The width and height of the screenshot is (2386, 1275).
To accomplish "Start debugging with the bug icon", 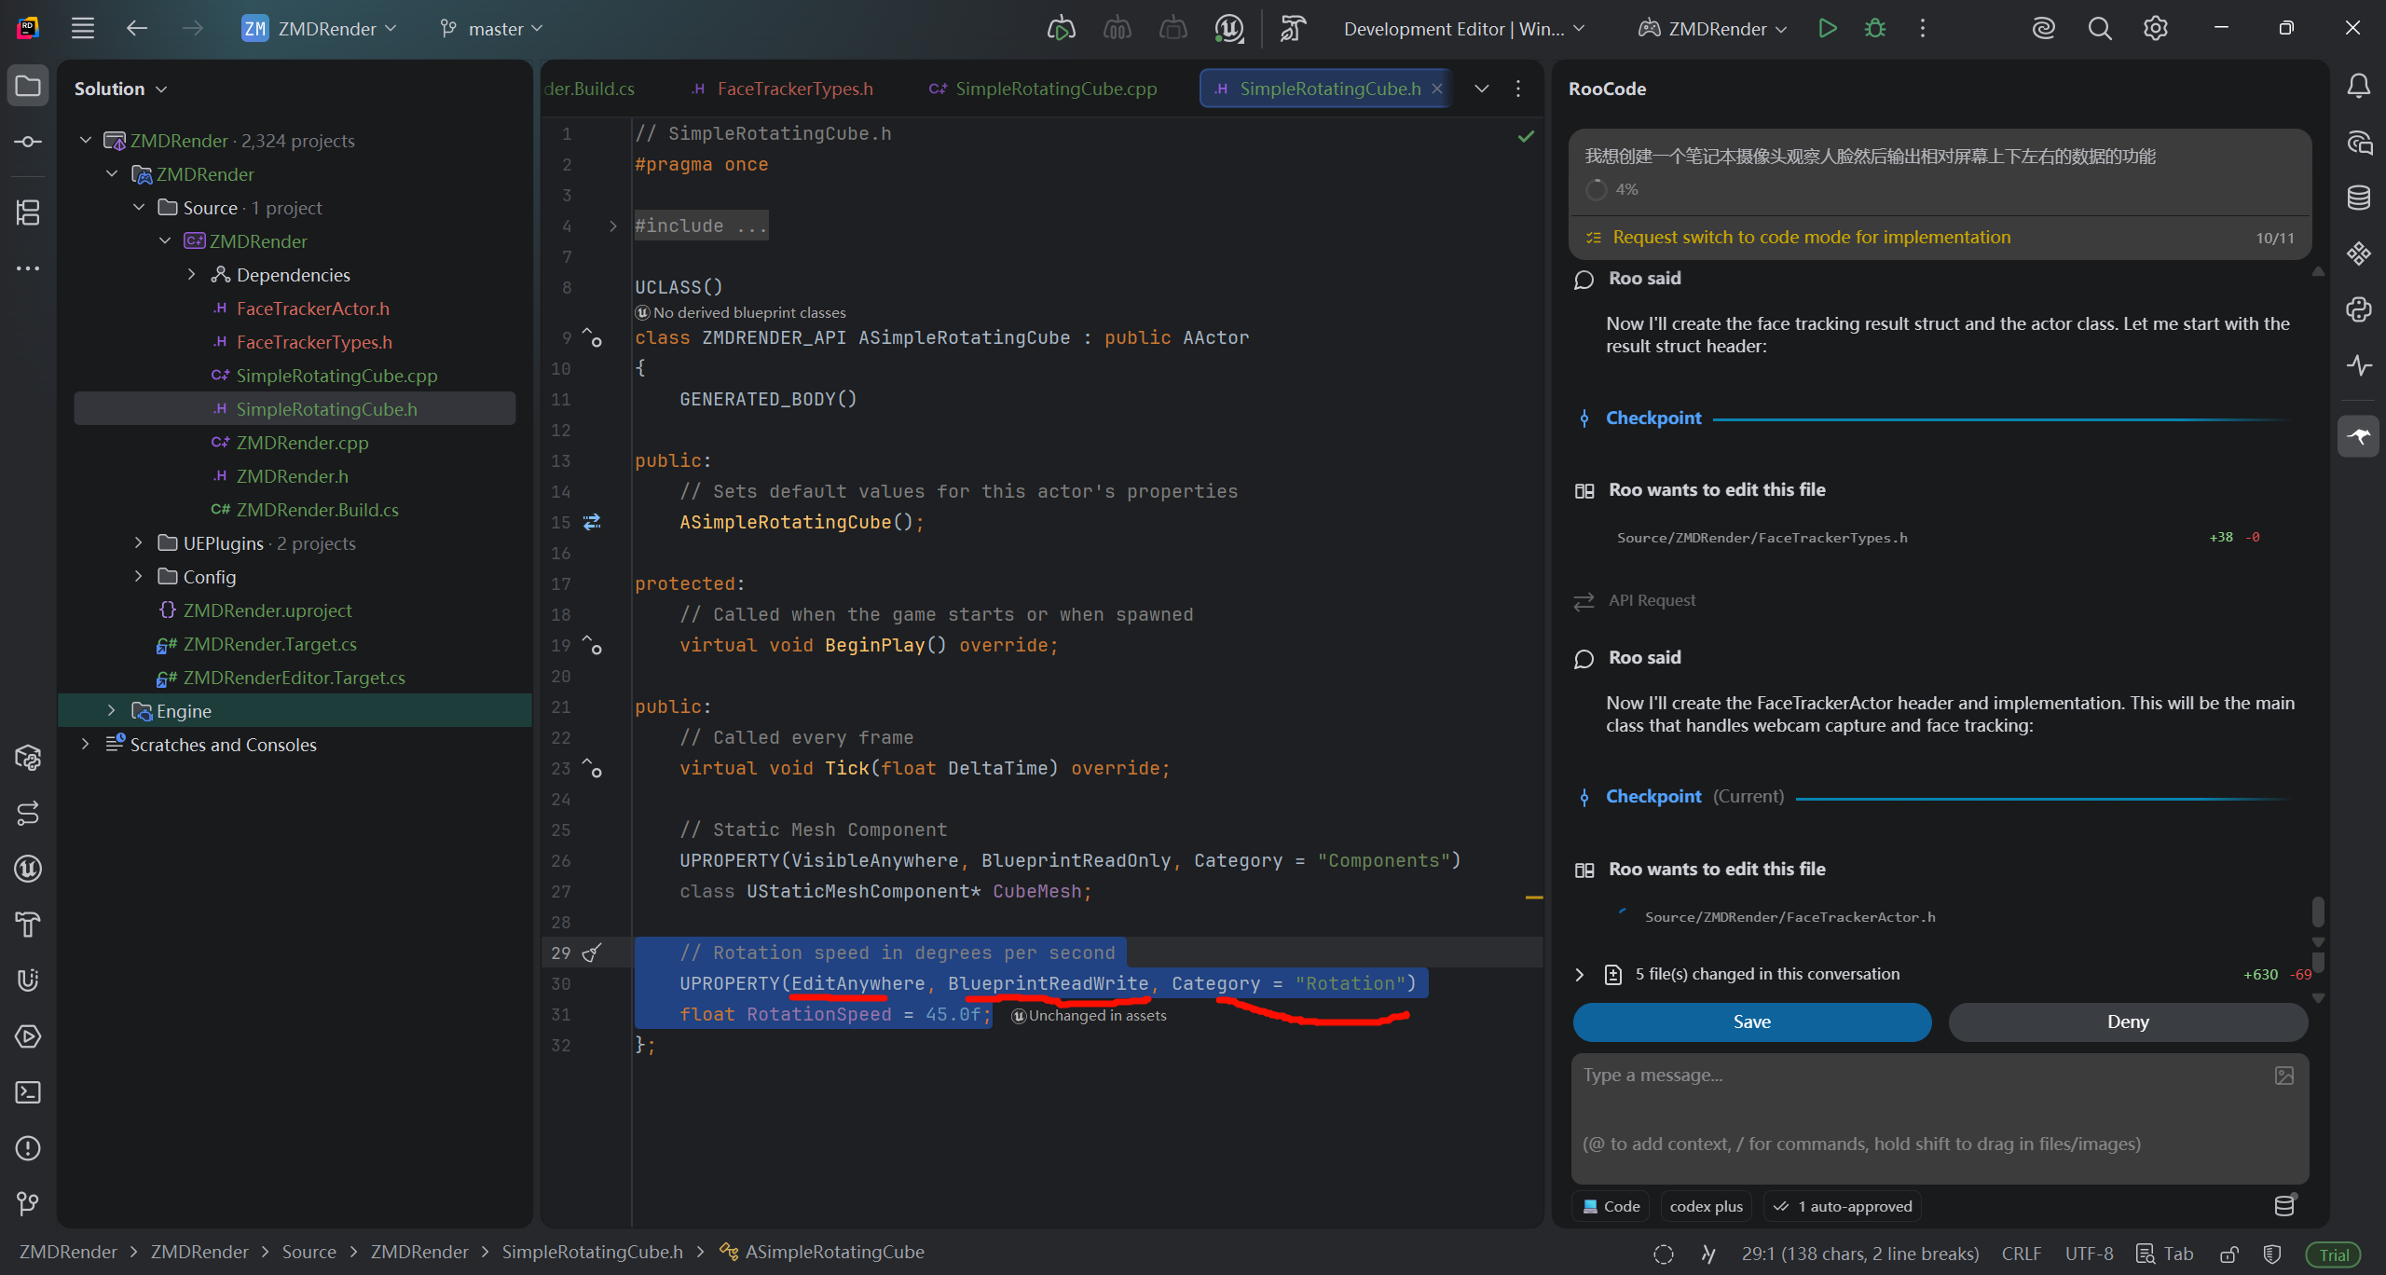I will click(1874, 29).
